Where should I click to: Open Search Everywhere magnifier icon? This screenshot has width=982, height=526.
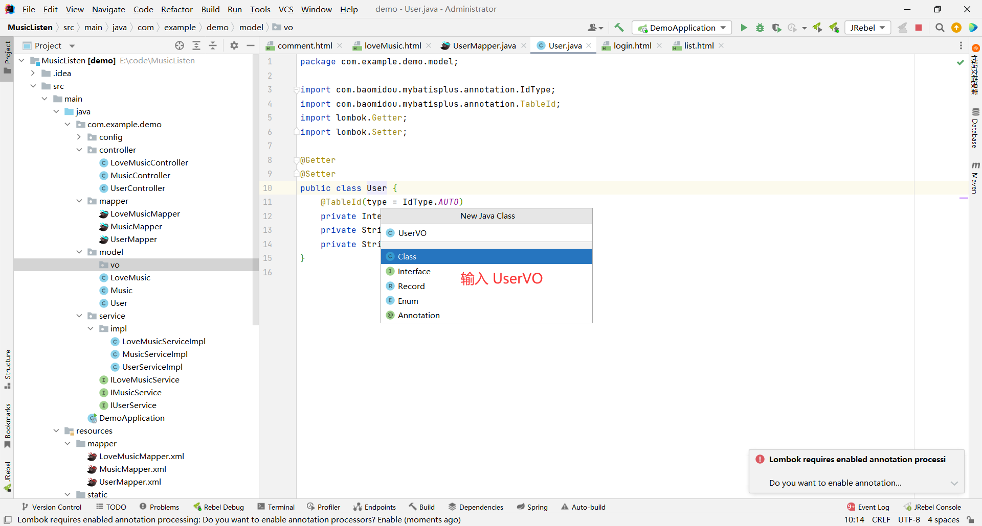click(x=940, y=28)
